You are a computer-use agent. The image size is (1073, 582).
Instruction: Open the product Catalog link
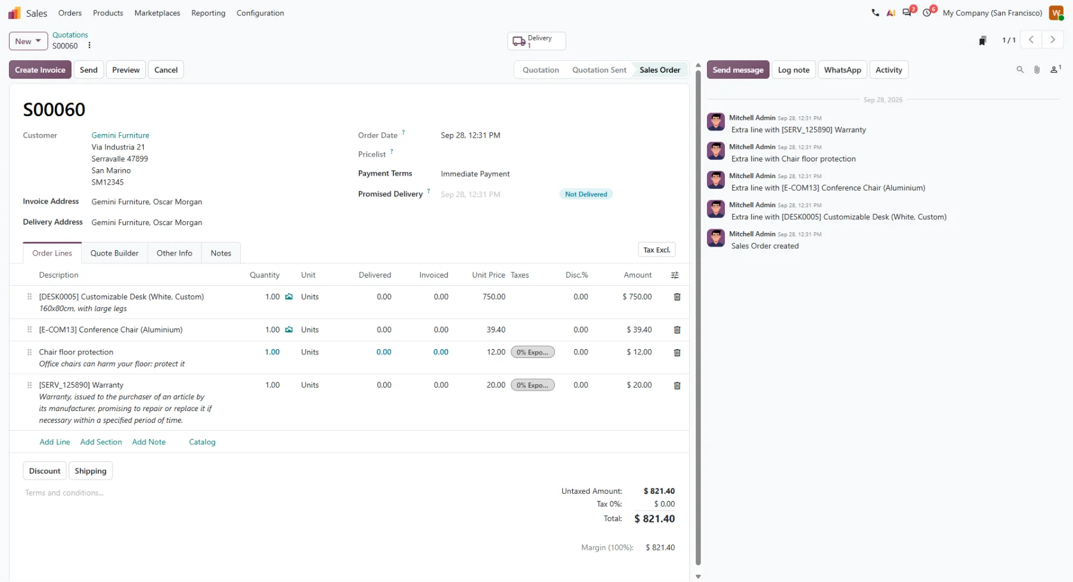[x=202, y=442]
